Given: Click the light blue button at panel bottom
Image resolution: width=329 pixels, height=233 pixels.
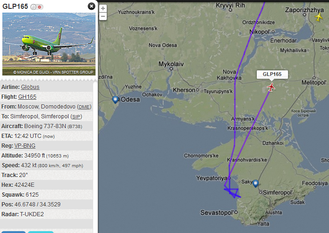Looking at the screenshot, I should pos(41,232).
